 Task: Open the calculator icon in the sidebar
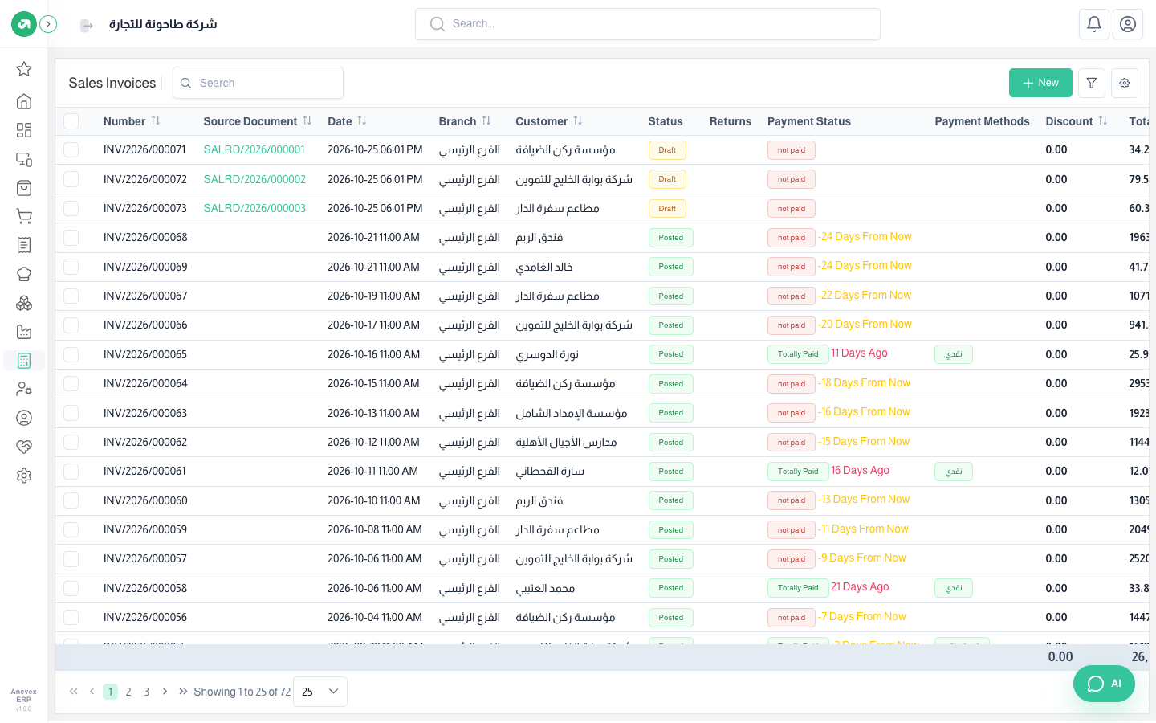click(x=24, y=361)
